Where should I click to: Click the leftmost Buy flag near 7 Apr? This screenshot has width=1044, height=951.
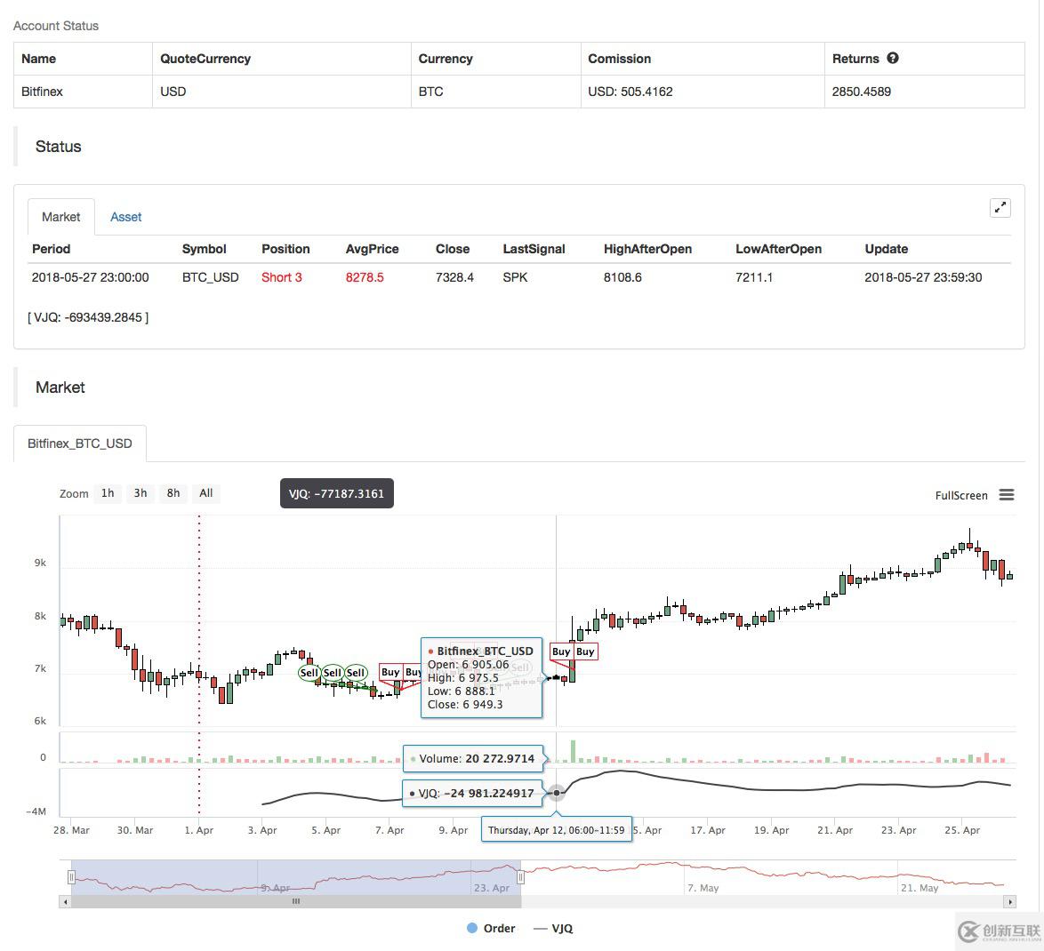point(391,672)
